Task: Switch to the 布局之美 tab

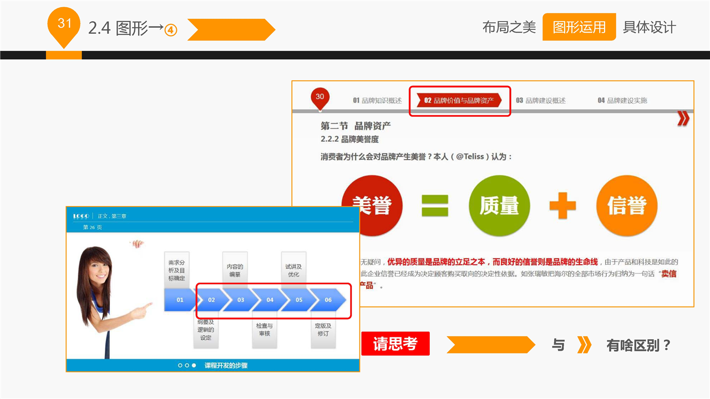Action: coord(509,27)
